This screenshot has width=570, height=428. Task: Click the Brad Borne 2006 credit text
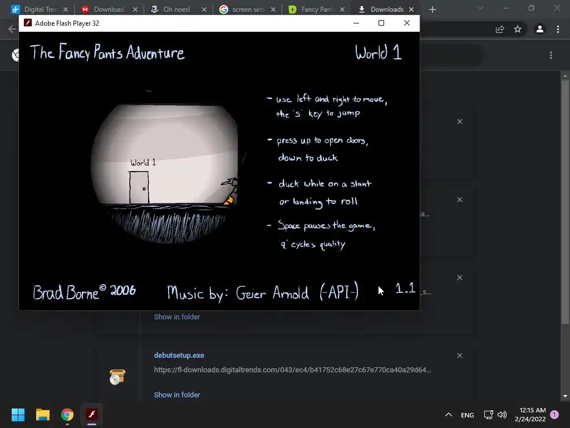click(x=85, y=292)
